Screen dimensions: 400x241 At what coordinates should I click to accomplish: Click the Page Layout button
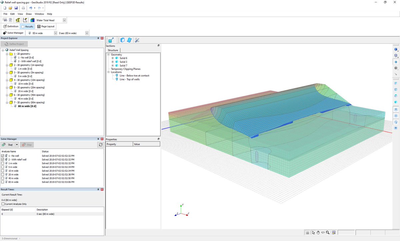tap(46, 26)
